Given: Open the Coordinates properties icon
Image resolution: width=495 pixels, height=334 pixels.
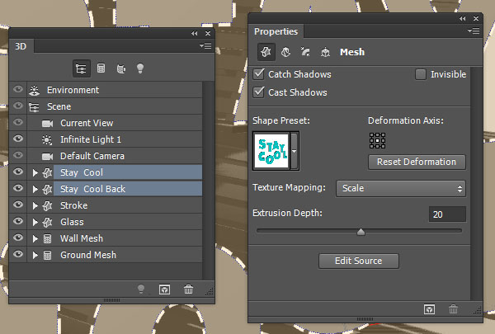Looking at the screenshot, I should (325, 52).
